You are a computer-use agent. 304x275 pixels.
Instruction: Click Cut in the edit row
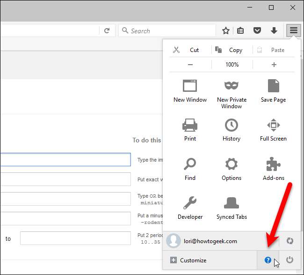(x=190, y=50)
